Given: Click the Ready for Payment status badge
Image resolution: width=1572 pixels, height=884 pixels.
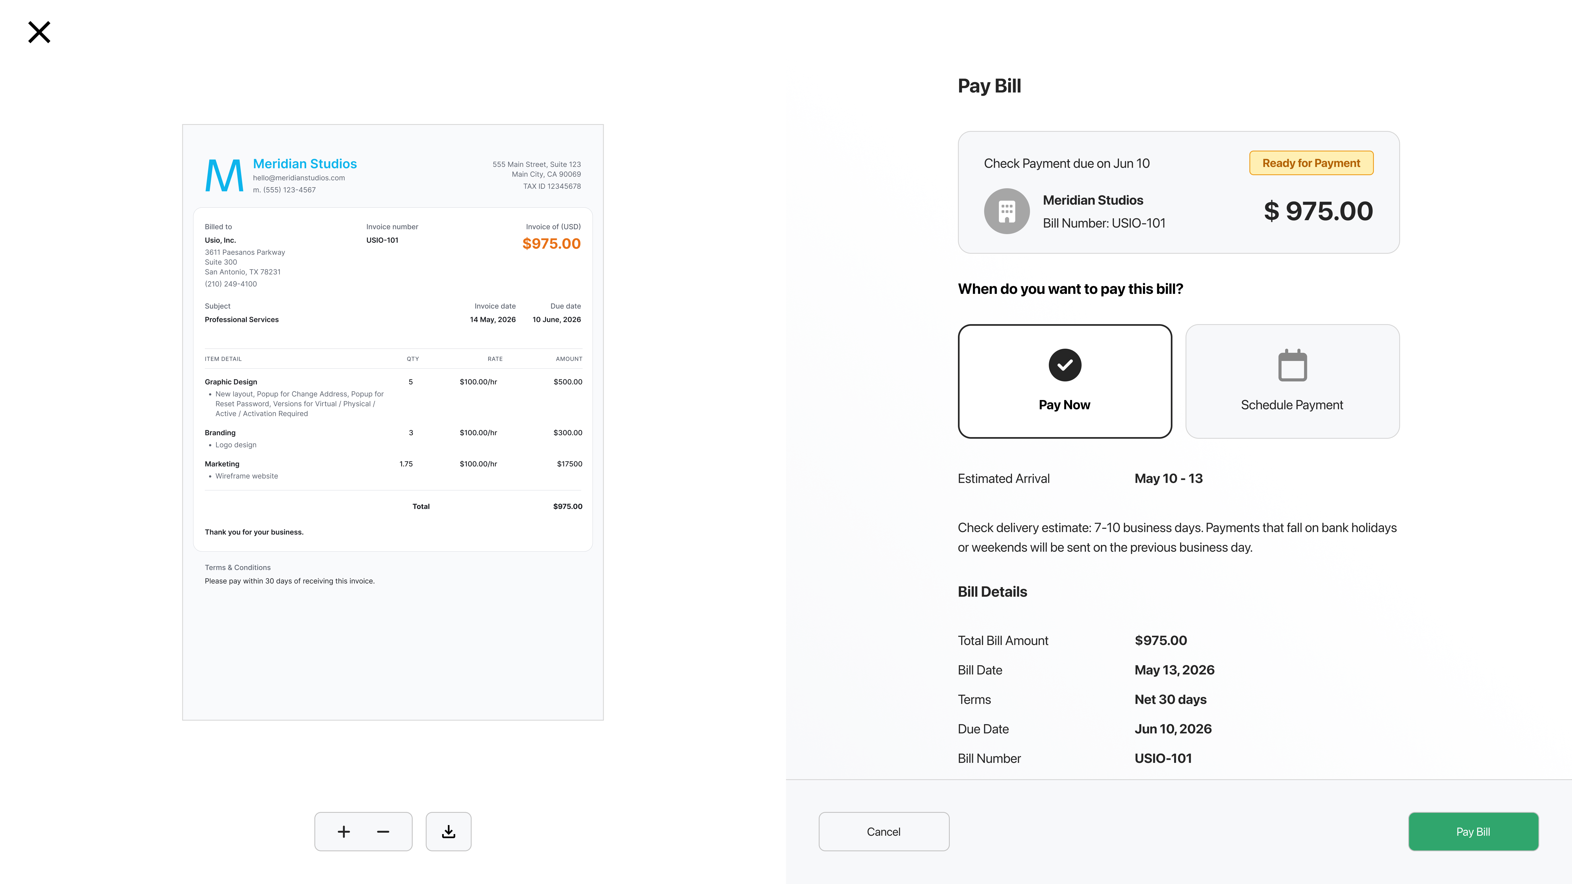Looking at the screenshot, I should coord(1311,163).
